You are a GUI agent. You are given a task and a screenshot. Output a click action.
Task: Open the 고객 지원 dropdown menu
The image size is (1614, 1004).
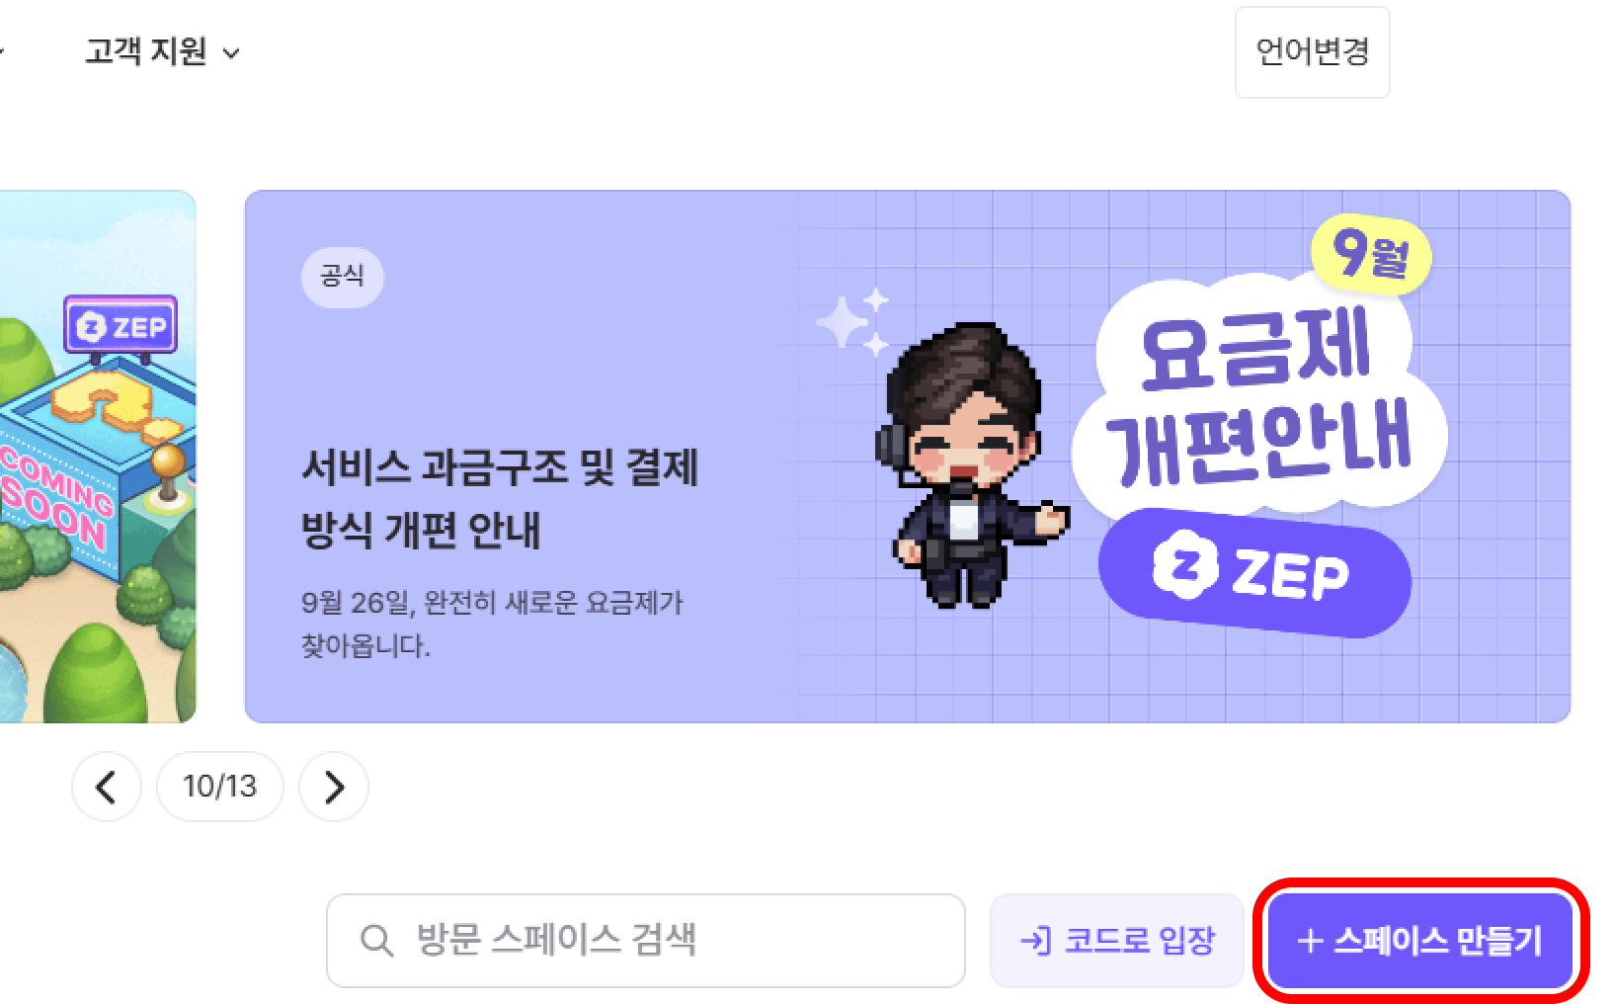point(163,51)
